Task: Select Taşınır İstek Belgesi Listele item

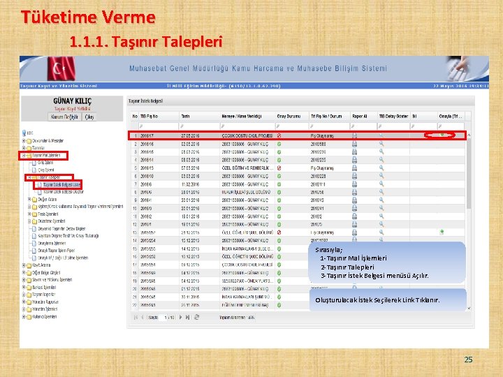Action: (61, 184)
